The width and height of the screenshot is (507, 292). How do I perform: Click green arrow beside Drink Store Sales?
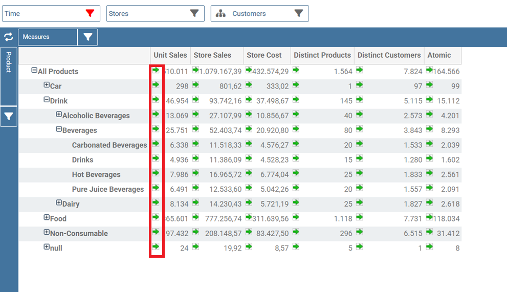[195, 100]
